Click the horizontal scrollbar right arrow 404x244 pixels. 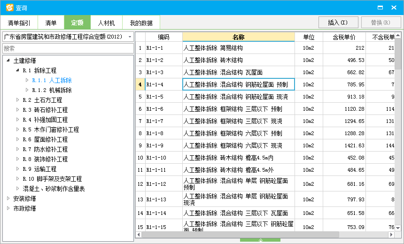click(x=391, y=235)
